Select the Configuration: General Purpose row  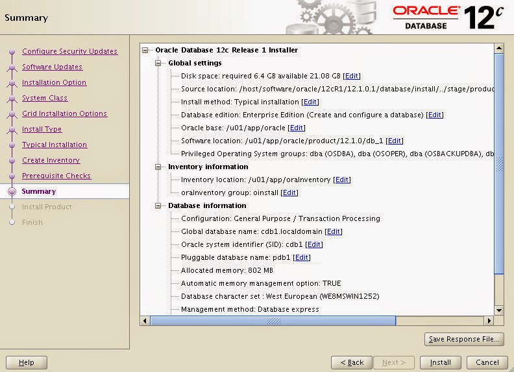click(280, 219)
